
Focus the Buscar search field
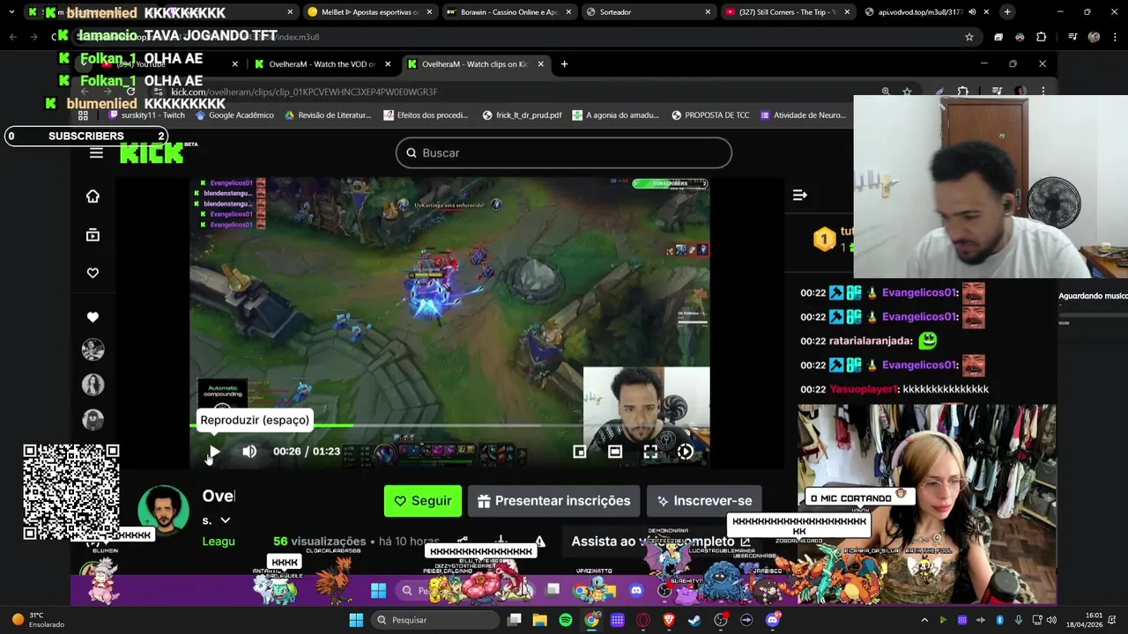(x=564, y=152)
